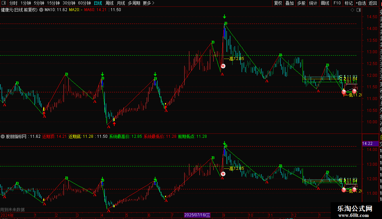Open the 复权 adjustment menu
This screenshot has height=219, width=382.
tap(278, 3)
